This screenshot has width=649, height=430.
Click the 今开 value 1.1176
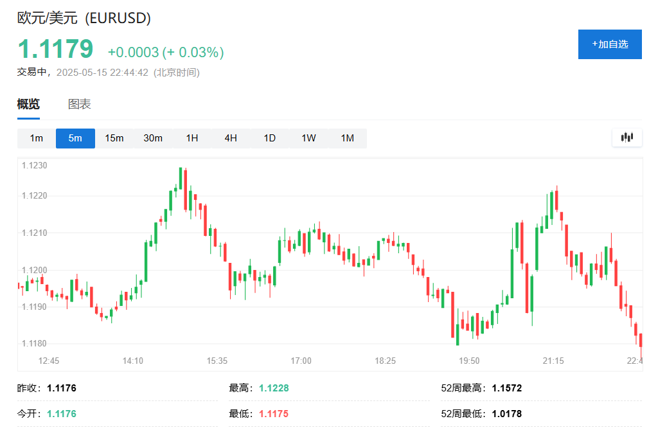62,414
